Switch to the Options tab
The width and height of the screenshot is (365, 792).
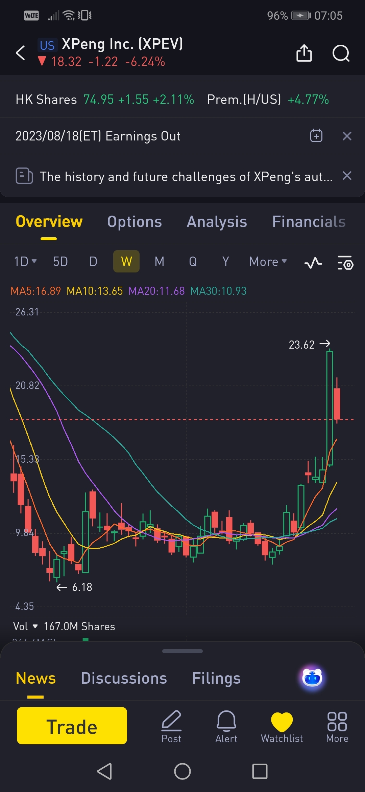point(135,222)
